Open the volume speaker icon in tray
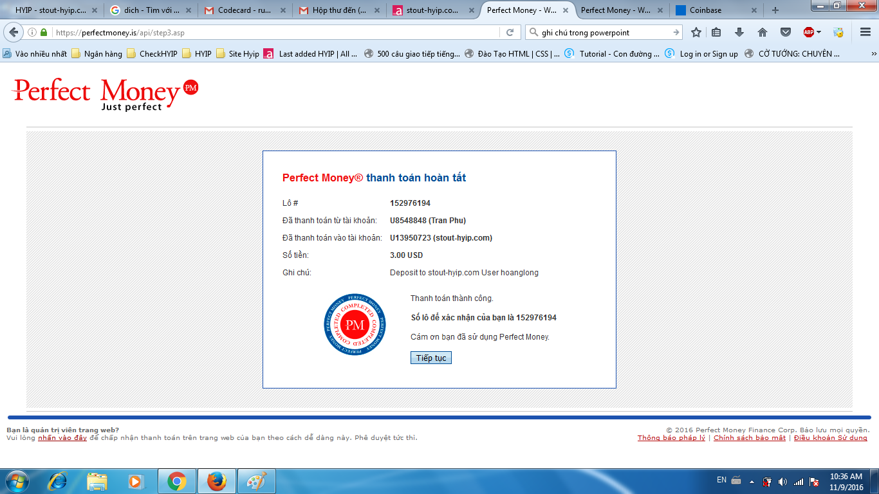The image size is (879, 494). point(783,481)
